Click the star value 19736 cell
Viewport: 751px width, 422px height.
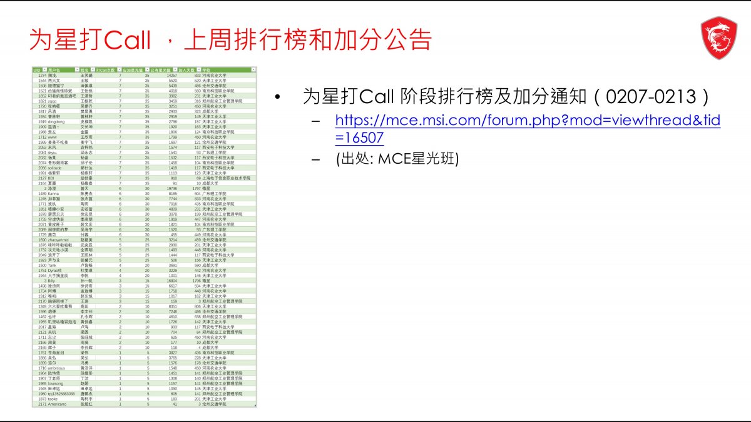[x=172, y=188]
